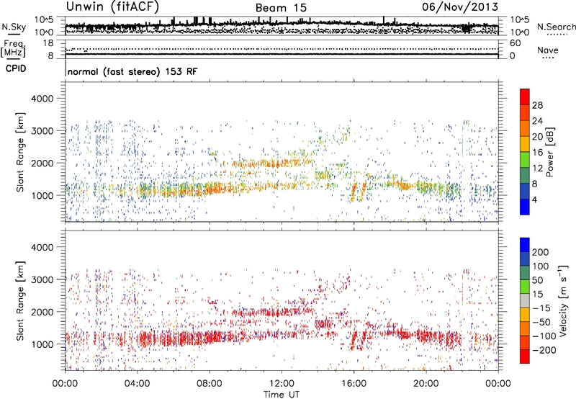Image resolution: width=576 pixels, height=399 pixels.
Task: Click the 'Time UT' axis label
Action: click(282, 395)
